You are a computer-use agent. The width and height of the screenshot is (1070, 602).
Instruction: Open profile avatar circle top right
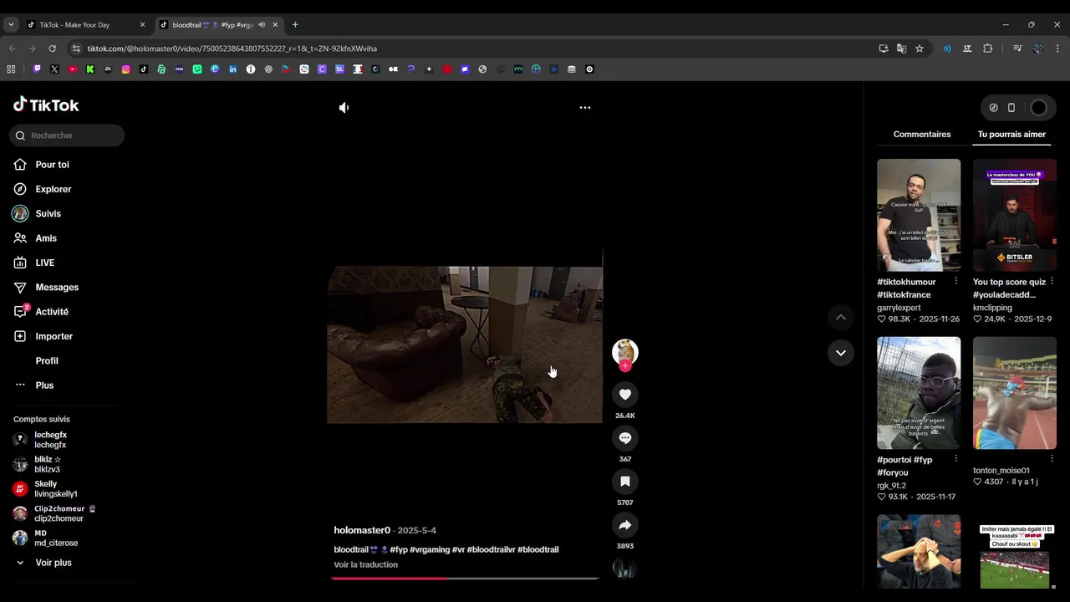[1038, 108]
